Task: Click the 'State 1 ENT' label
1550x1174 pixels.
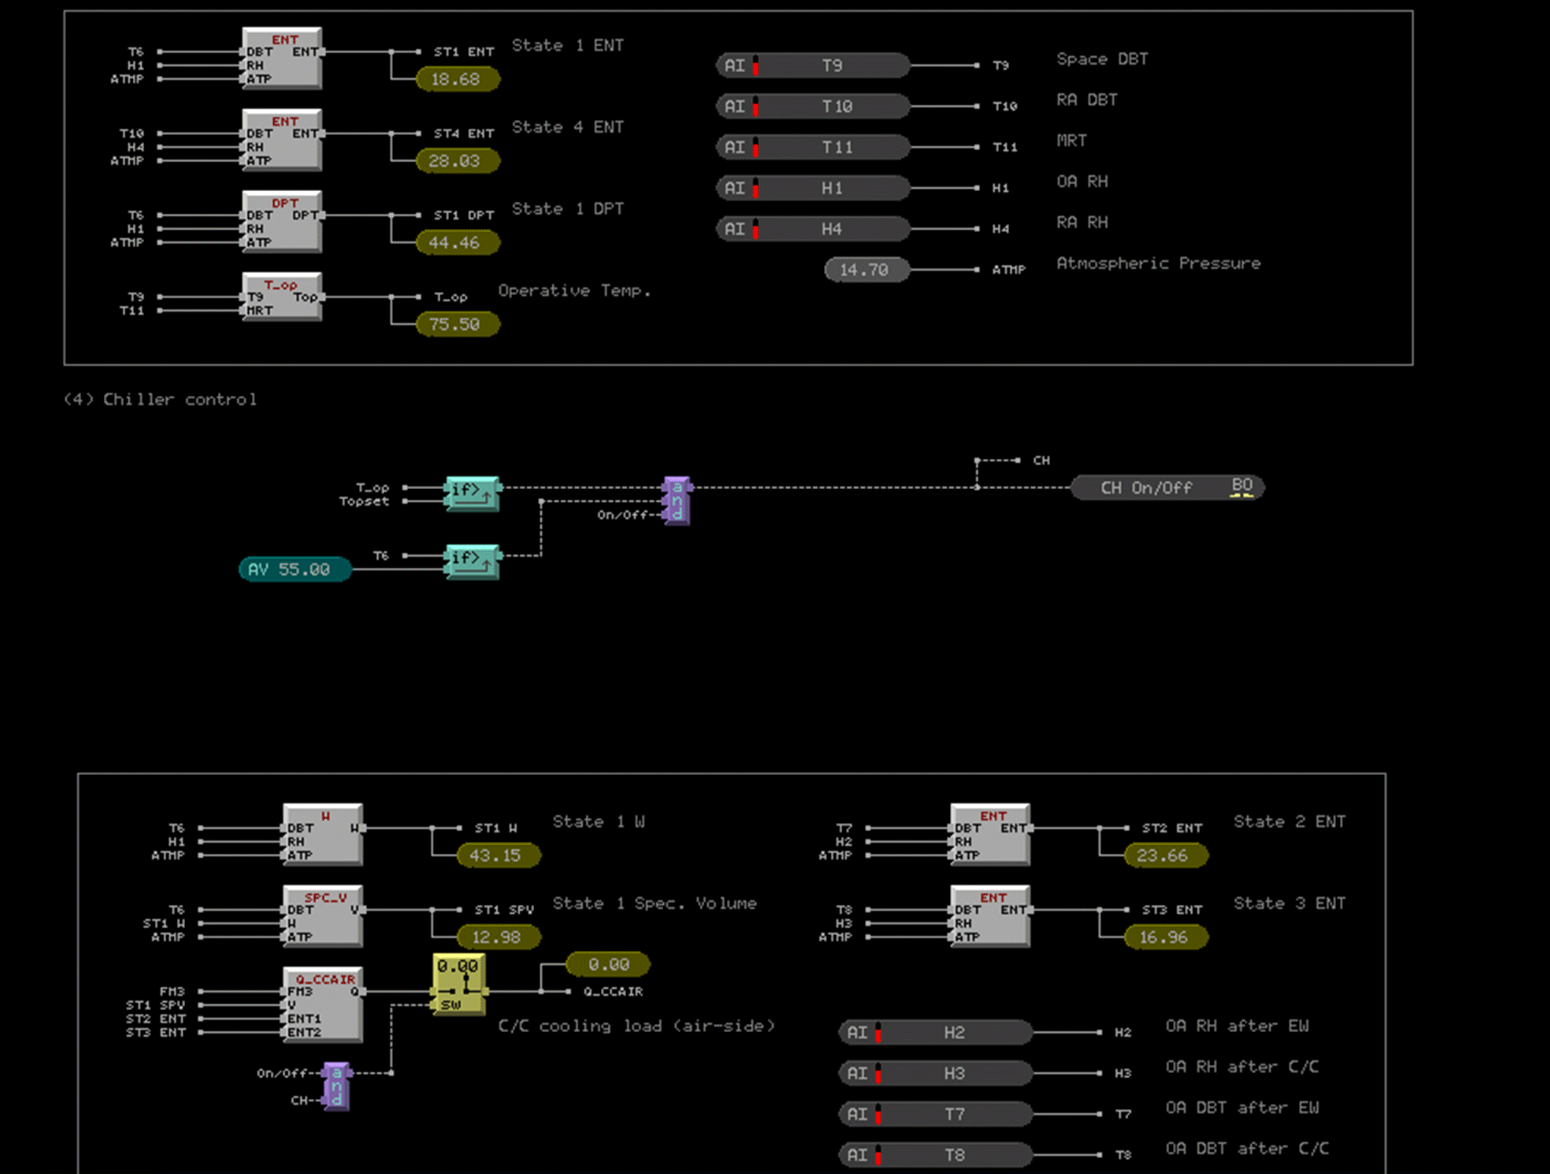Action: pyautogui.click(x=567, y=46)
